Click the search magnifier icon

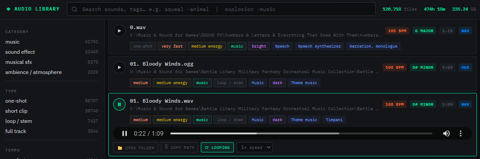point(74,9)
